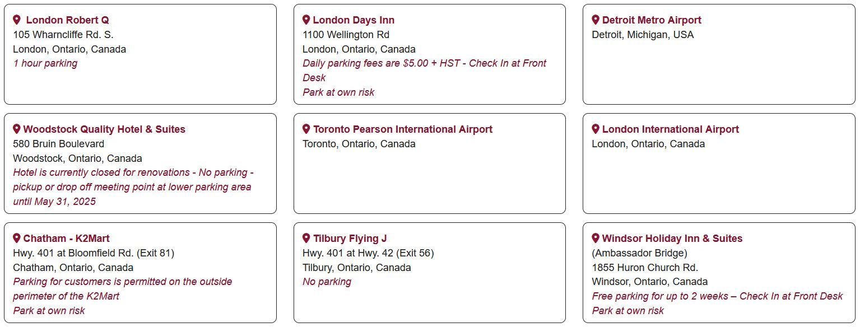Viewport: 860px width, 327px height.
Task: Click the pin icon for Woodstock Quality Hotel
Action: coord(17,129)
